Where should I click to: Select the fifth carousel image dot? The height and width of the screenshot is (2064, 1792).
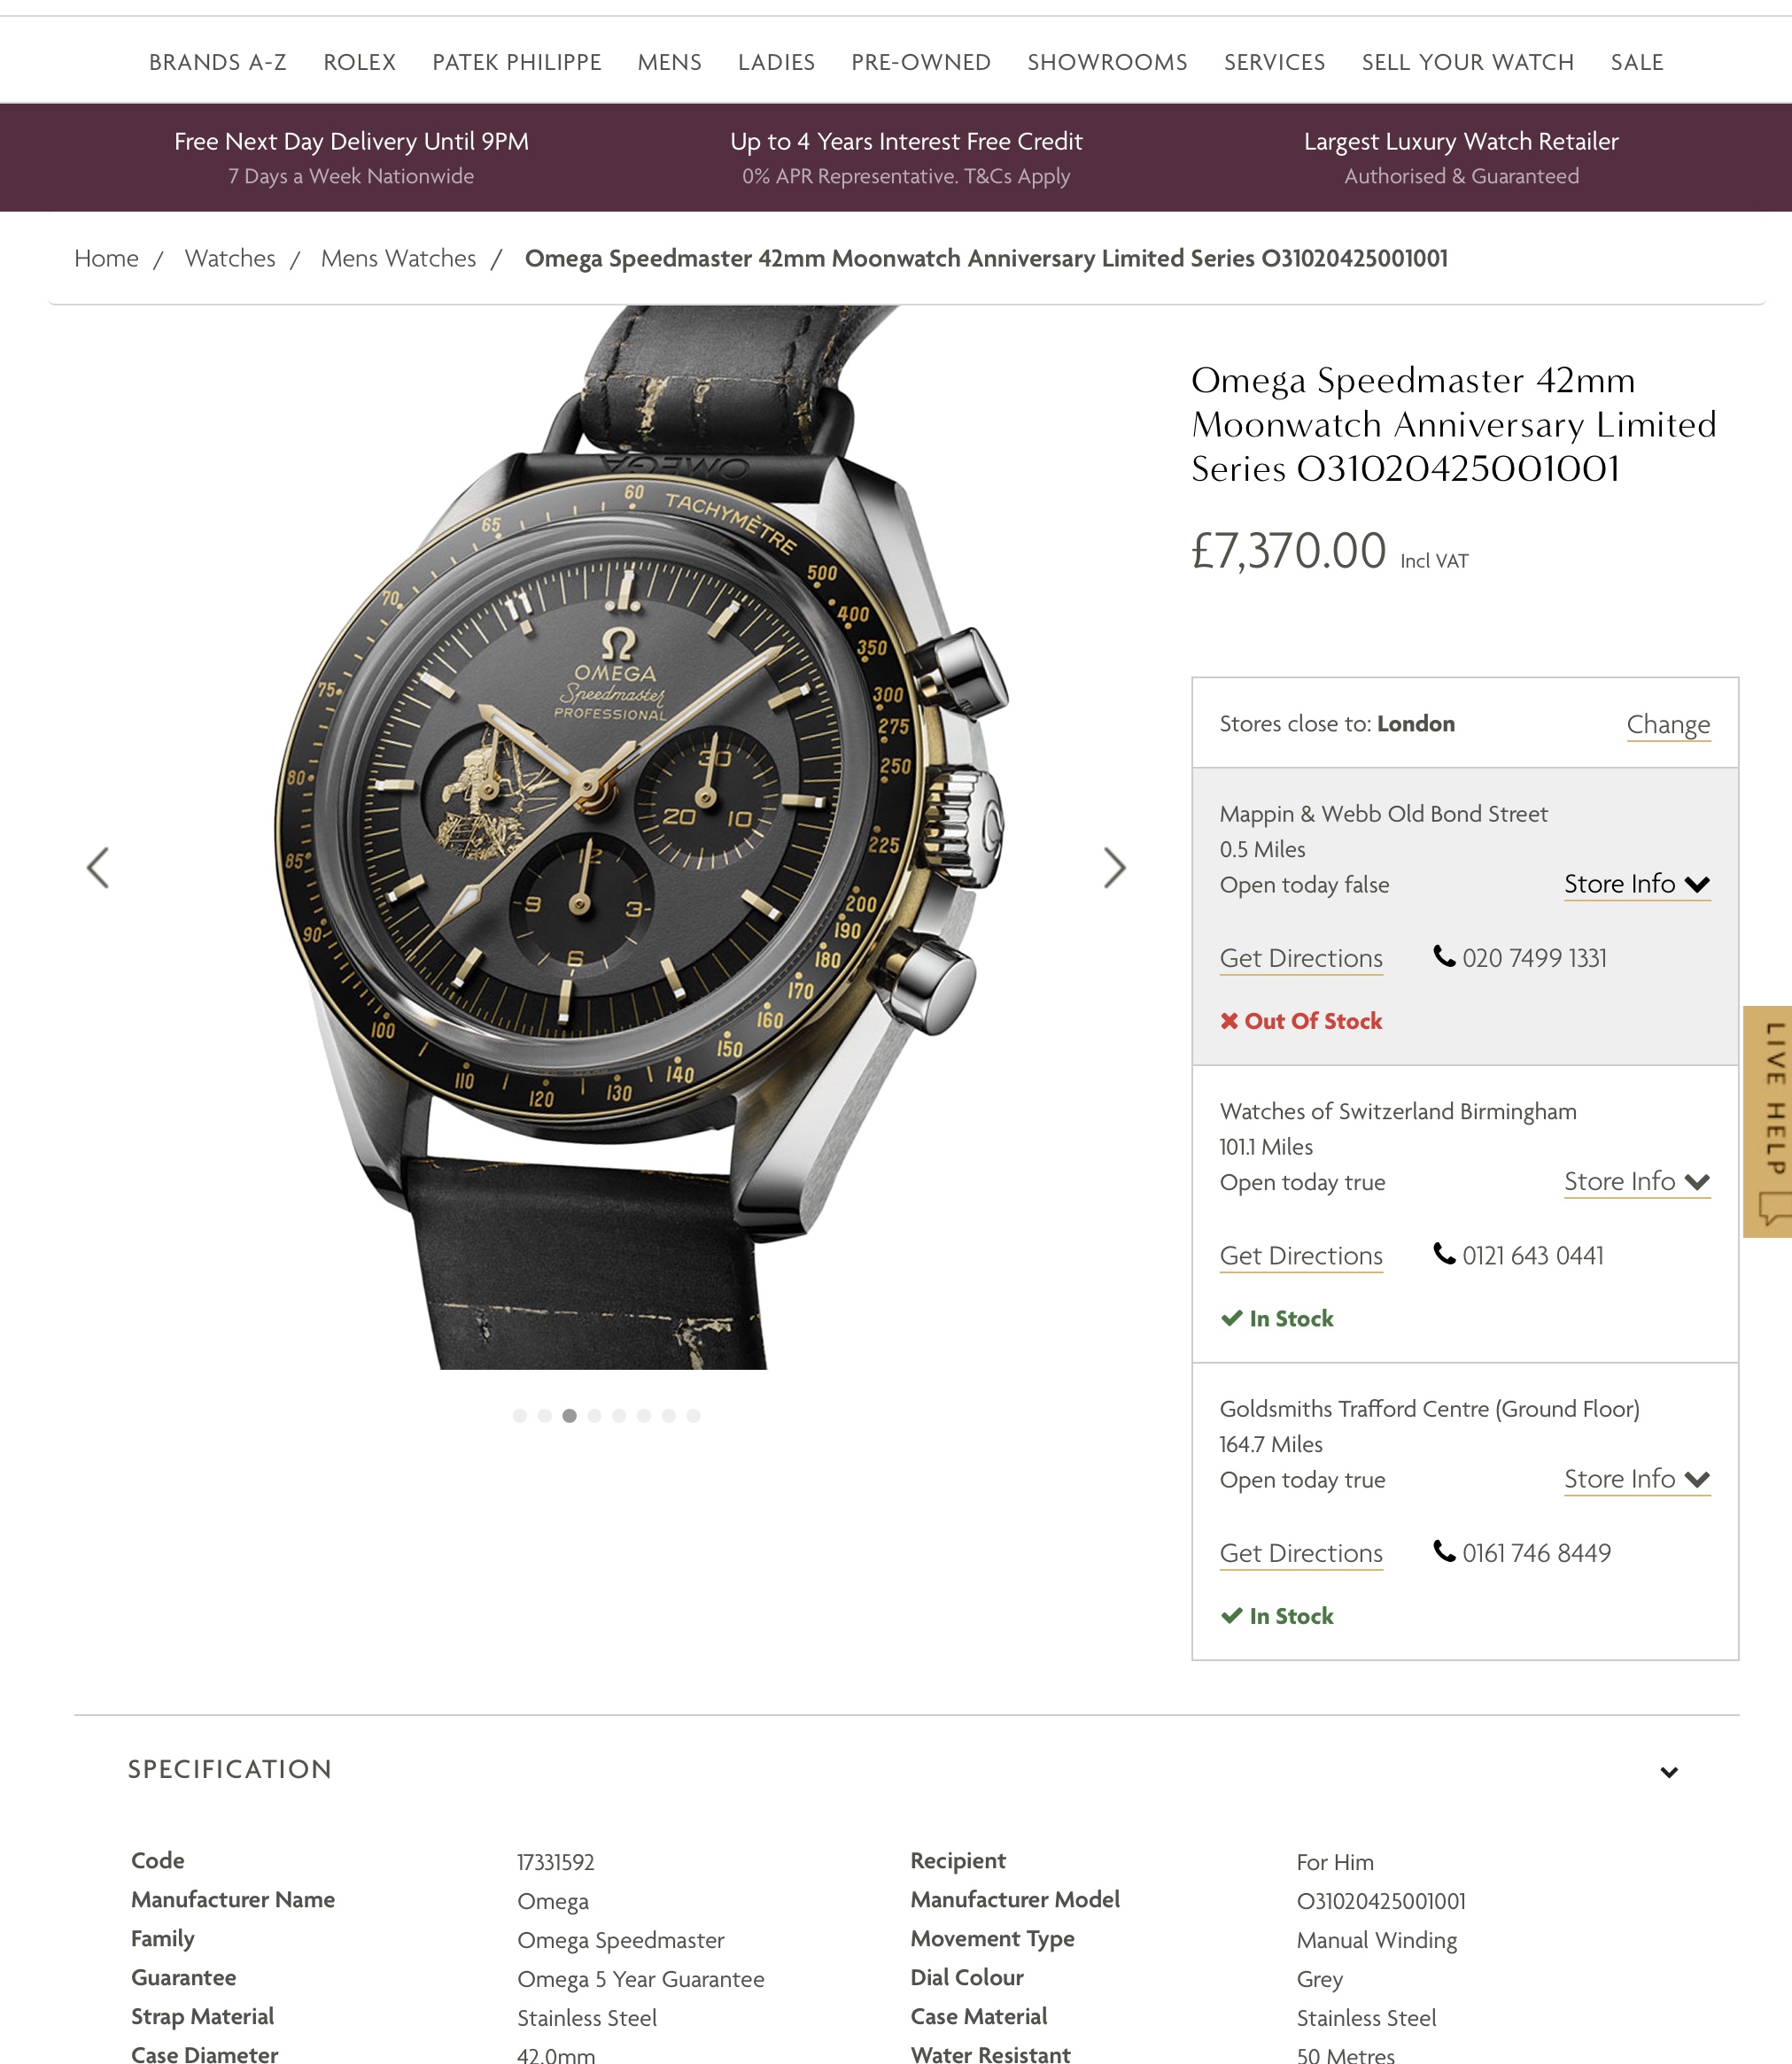(619, 1415)
